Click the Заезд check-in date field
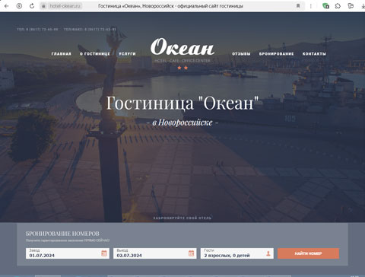The height and width of the screenshot is (277, 365). (x=68, y=253)
